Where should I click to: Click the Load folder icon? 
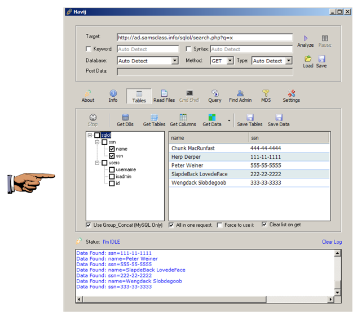coord(308,59)
